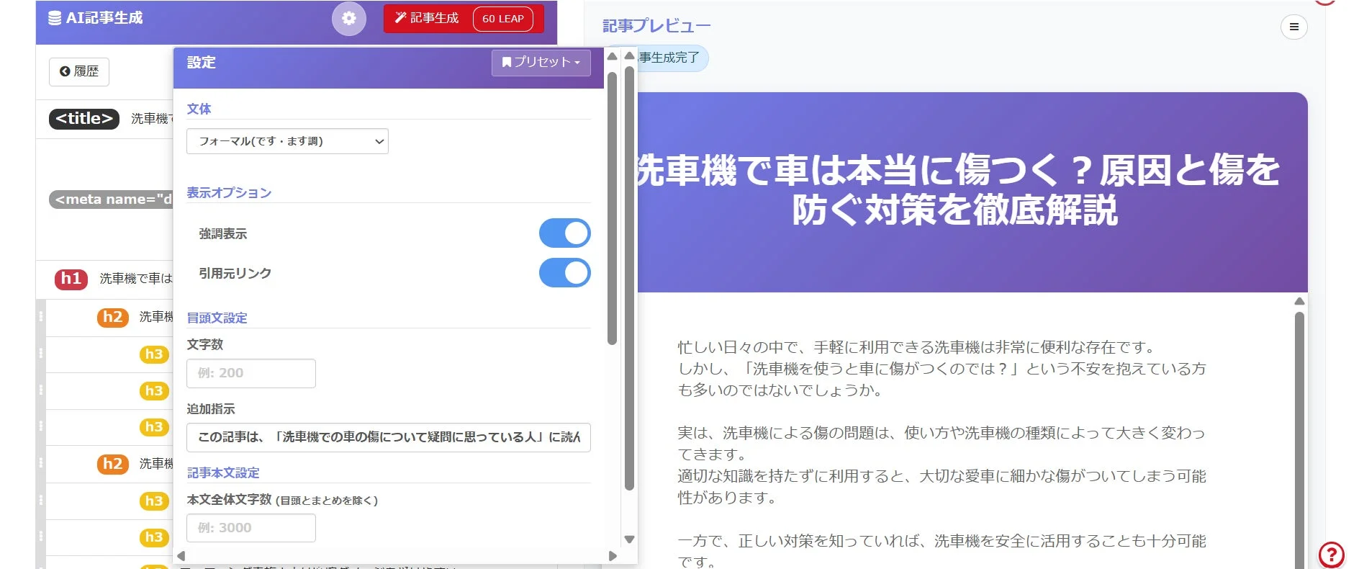
Task: Open the 履歴 history button
Action: pyautogui.click(x=79, y=71)
